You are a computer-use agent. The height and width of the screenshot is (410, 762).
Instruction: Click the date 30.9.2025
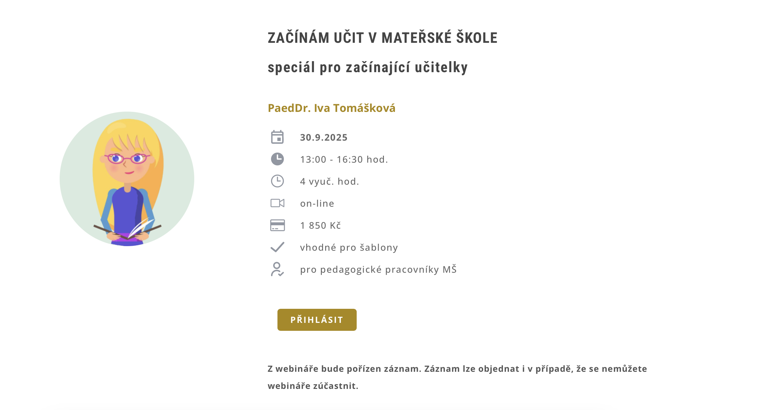pyautogui.click(x=324, y=137)
